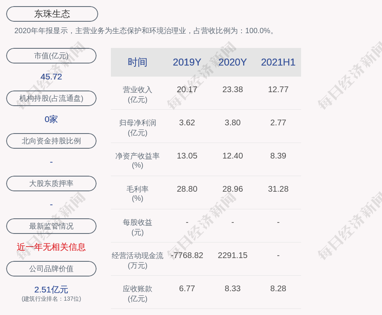This screenshot has width=382, height=315.
Task: Select gross margin value 28.96
Action: click(x=232, y=189)
